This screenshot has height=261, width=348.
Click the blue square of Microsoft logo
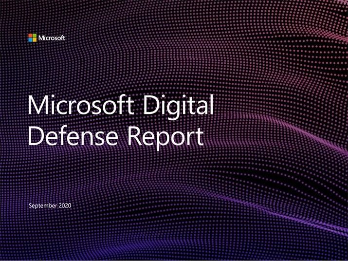[30, 40]
